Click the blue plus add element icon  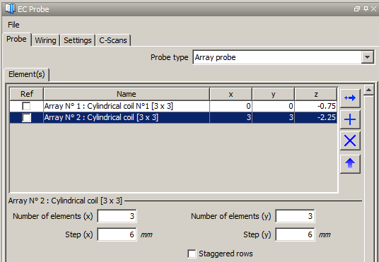coord(350,119)
